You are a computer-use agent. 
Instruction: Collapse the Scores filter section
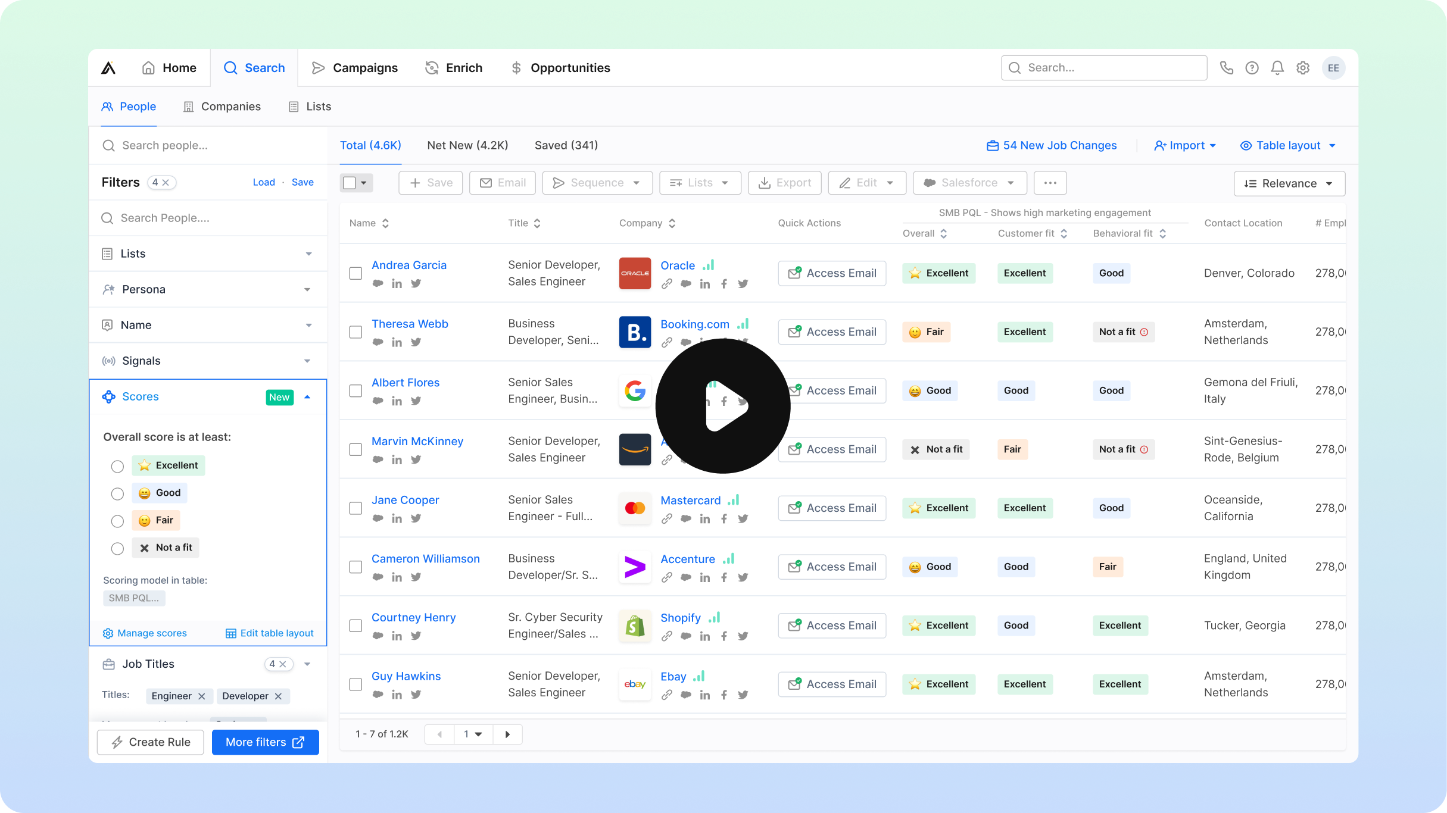tap(307, 397)
